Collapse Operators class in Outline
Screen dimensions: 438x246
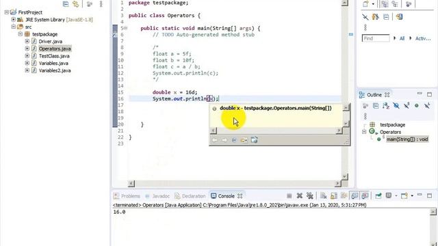click(x=364, y=132)
